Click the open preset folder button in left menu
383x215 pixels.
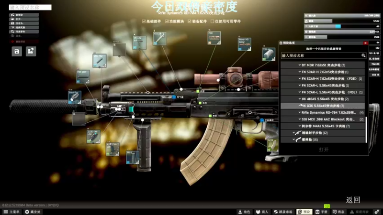(24, 19)
